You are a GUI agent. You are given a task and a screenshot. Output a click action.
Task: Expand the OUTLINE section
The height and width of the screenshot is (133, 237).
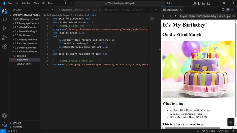tap(17, 123)
